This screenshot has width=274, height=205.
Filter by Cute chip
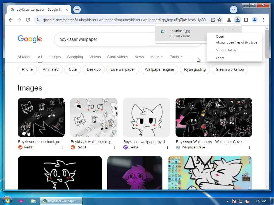73,69
